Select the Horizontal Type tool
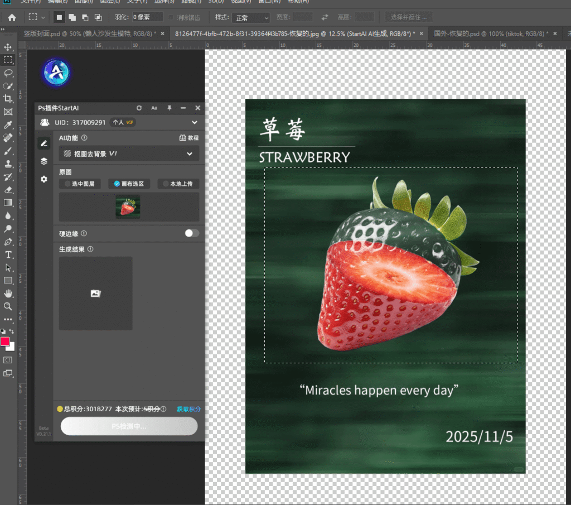Image resolution: width=571 pixels, height=505 pixels. [8, 254]
